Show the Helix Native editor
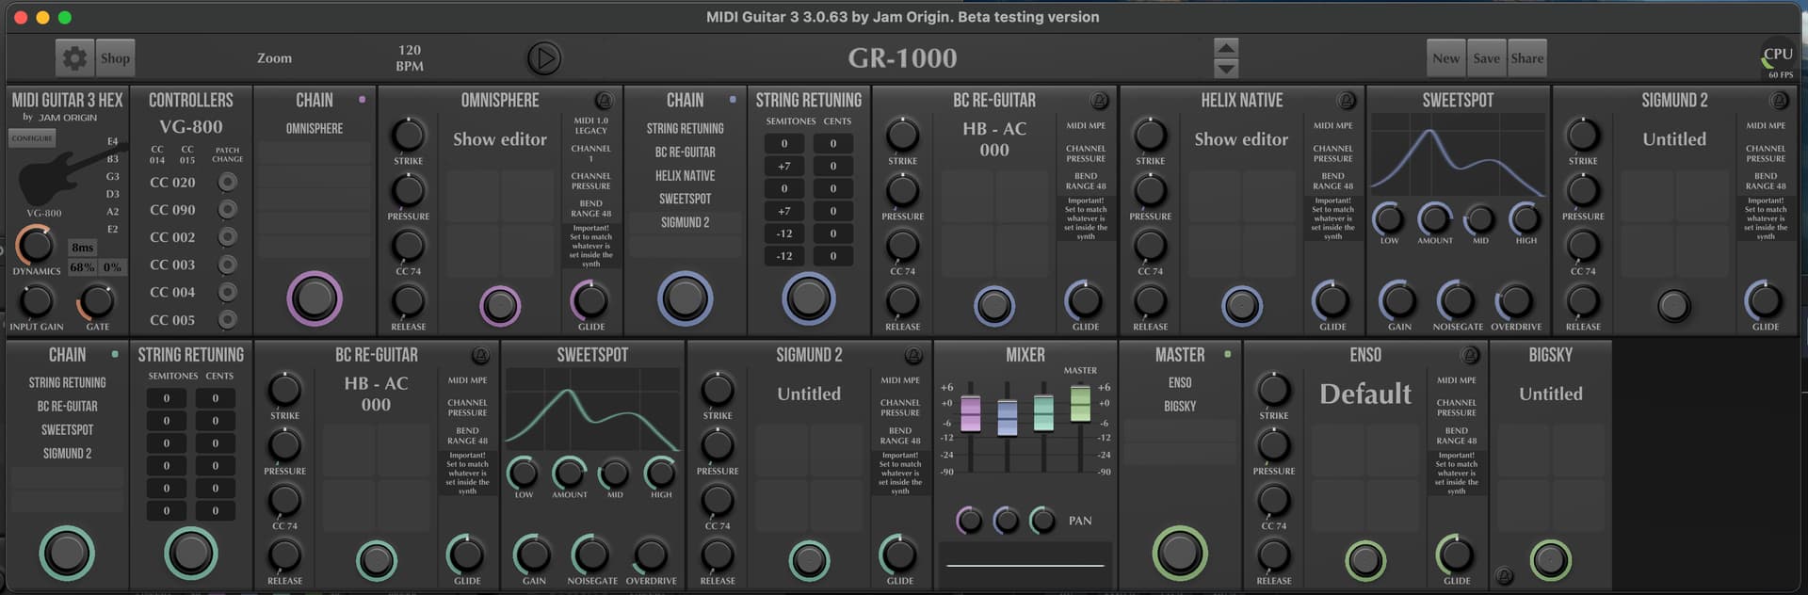 tap(1241, 139)
